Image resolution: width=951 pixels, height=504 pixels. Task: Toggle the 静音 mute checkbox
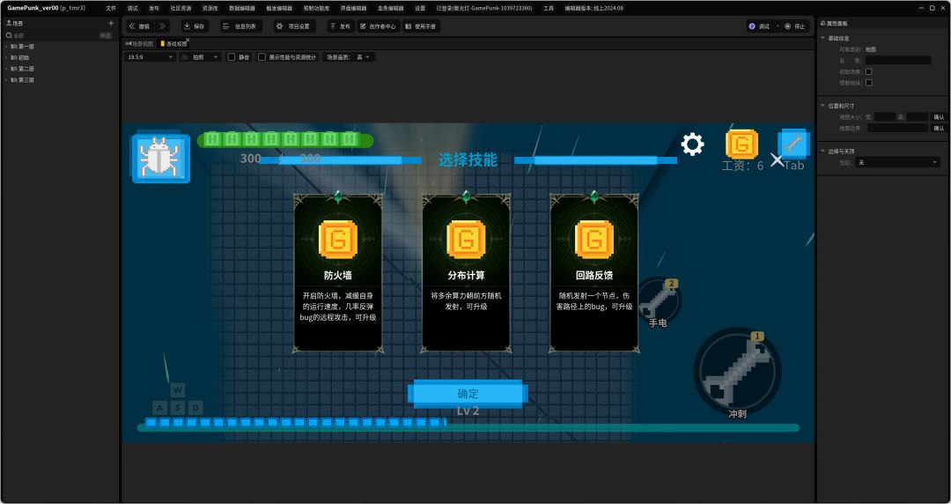pos(231,57)
